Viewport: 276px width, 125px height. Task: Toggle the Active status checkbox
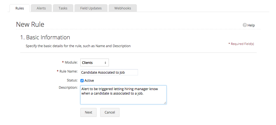pos(82,81)
